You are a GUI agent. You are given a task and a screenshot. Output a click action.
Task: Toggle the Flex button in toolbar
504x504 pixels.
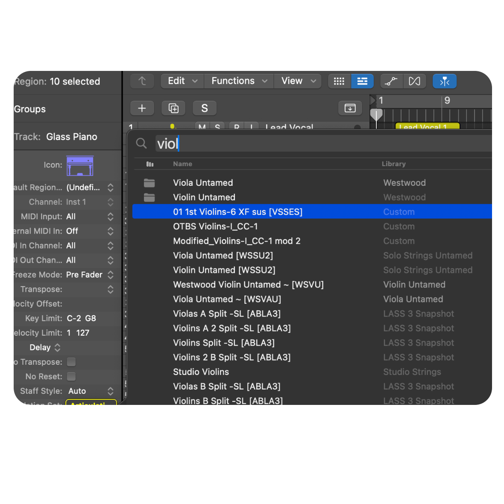point(414,81)
